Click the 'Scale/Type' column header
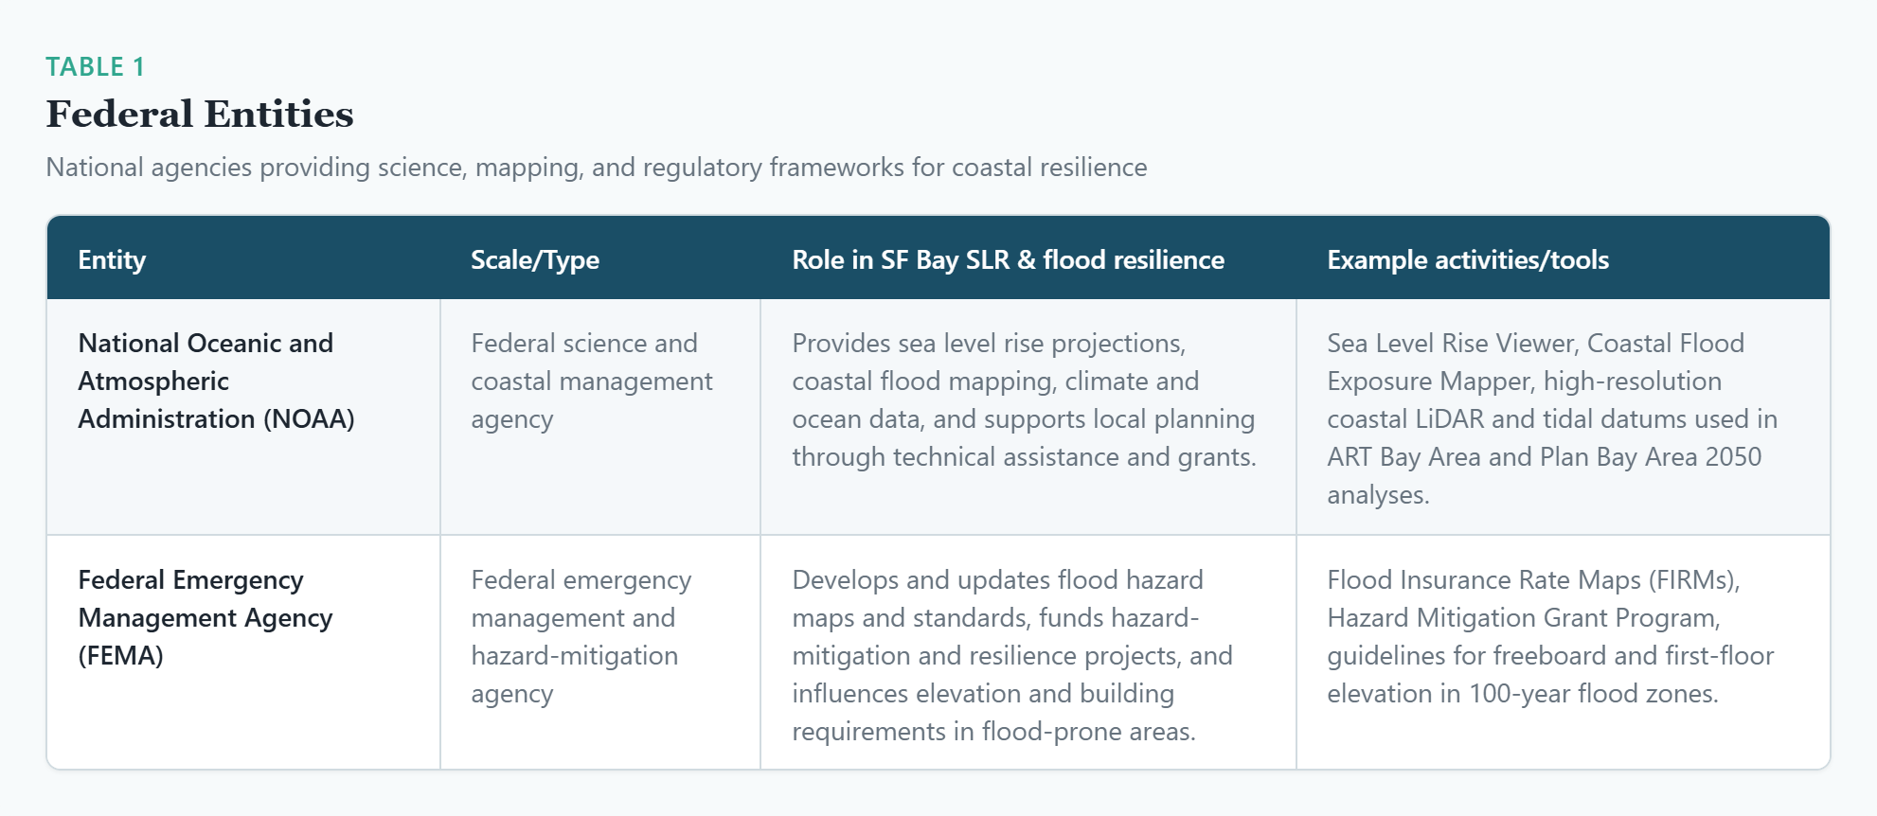The width and height of the screenshot is (1877, 816). point(535,259)
